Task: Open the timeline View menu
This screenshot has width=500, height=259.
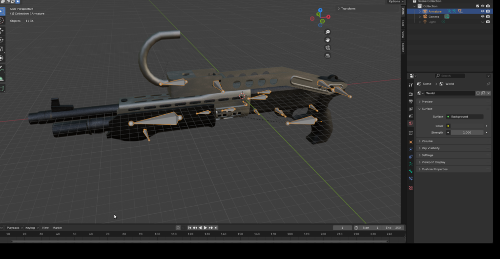Action: pos(45,228)
